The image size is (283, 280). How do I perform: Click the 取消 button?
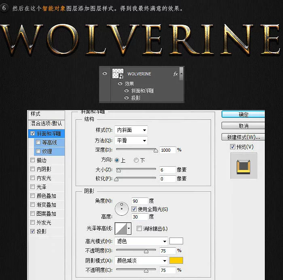click(x=243, y=126)
